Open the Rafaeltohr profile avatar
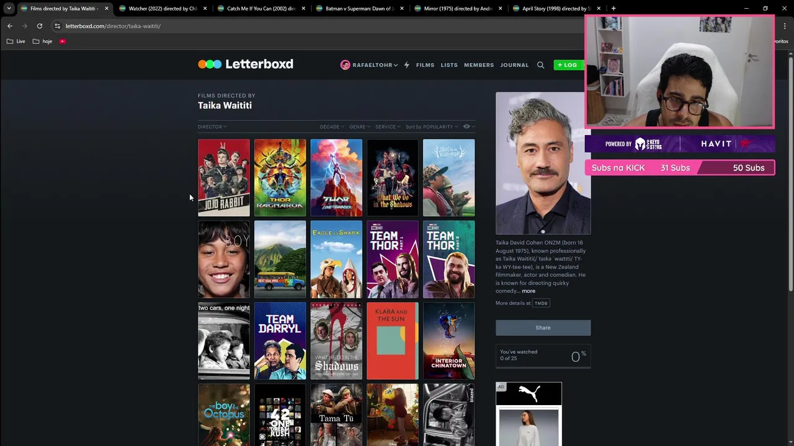Image resolution: width=794 pixels, height=446 pixels. 346,65
